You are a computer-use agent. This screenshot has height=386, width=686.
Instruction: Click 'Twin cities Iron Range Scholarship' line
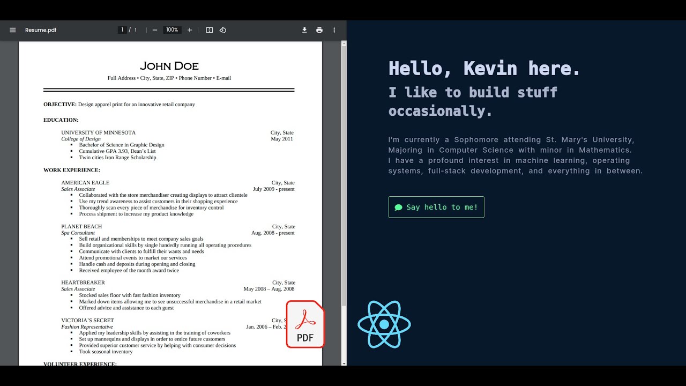tap(117, 158)
